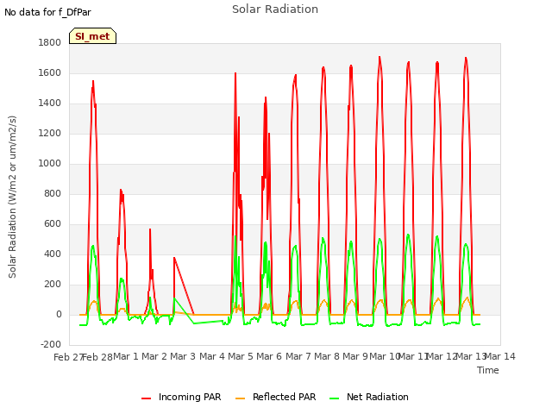Click the Mar 4 x-axis label

[x=212, y=356]
